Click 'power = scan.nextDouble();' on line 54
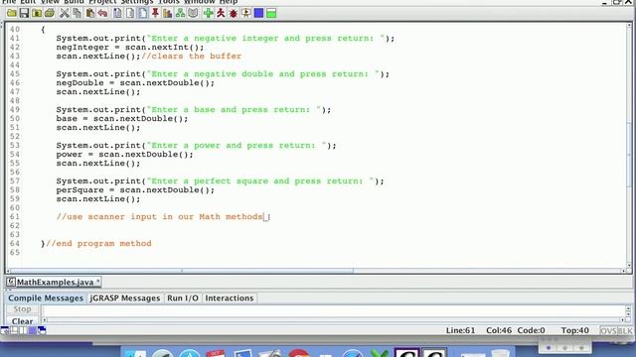The image size is (636, 357). pos(125,155)
